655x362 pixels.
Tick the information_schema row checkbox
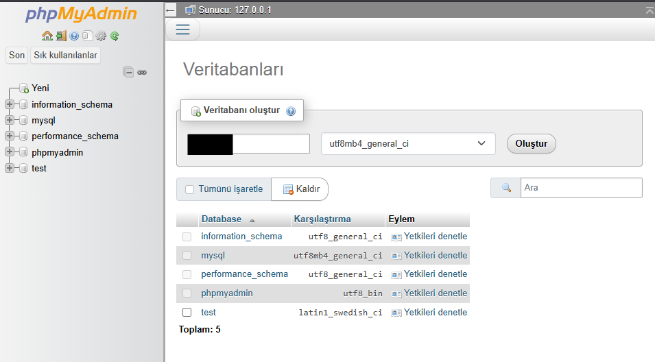pyautogui.click(x=187, y=237)
